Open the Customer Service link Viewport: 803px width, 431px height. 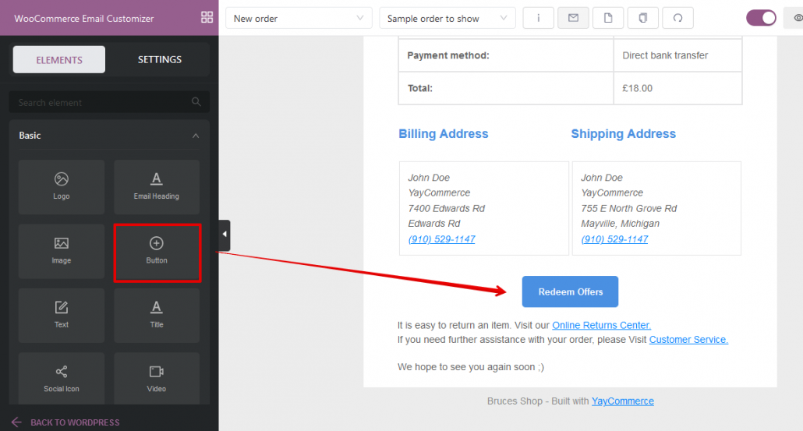tap(688, 339)
